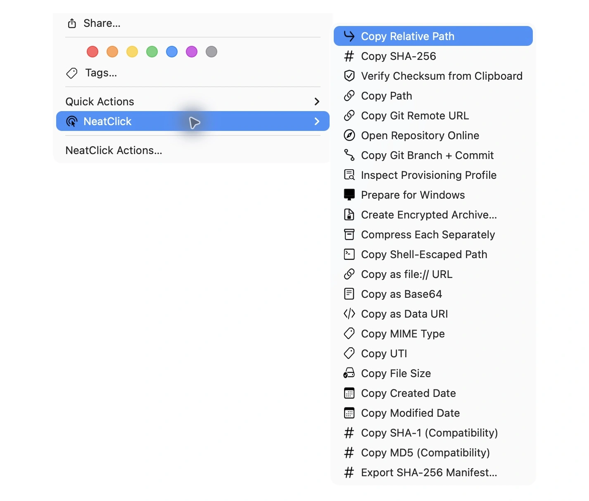Choose Copy as Base64
The image size is (589, 501).
433,294
